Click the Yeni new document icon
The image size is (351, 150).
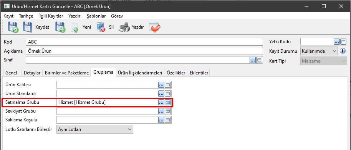(75, 27)
